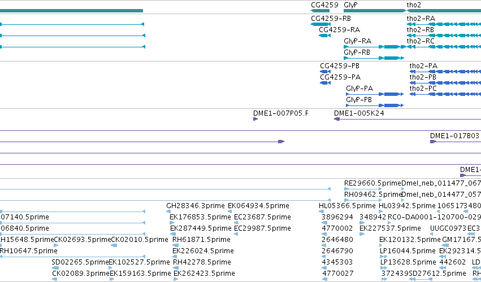Click the 4770002 feature label
This screenshot has height=282, width=481.
point(337,228)
